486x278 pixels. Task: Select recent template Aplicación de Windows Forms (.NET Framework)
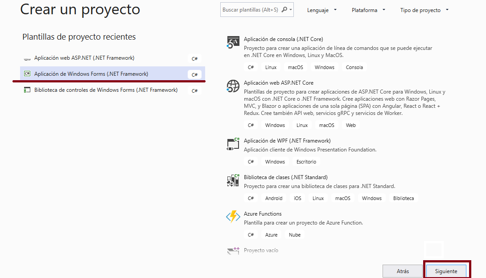[x=112, y=74]
